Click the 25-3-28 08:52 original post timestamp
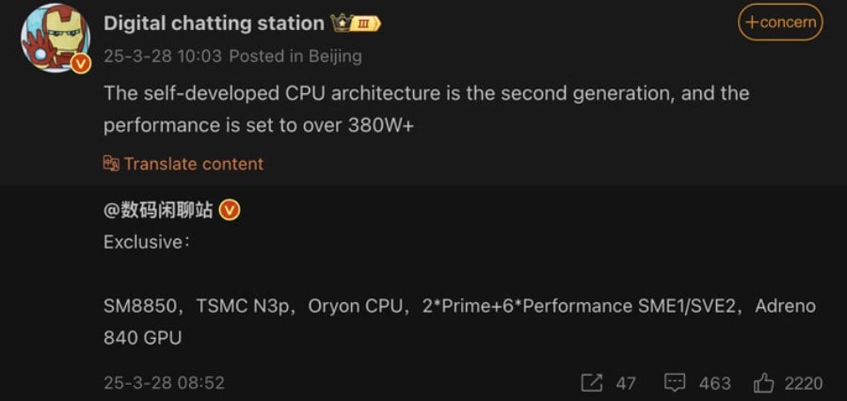Image resolution: width=847 pixels, height=401 pixels. click(x=164, y=383)
